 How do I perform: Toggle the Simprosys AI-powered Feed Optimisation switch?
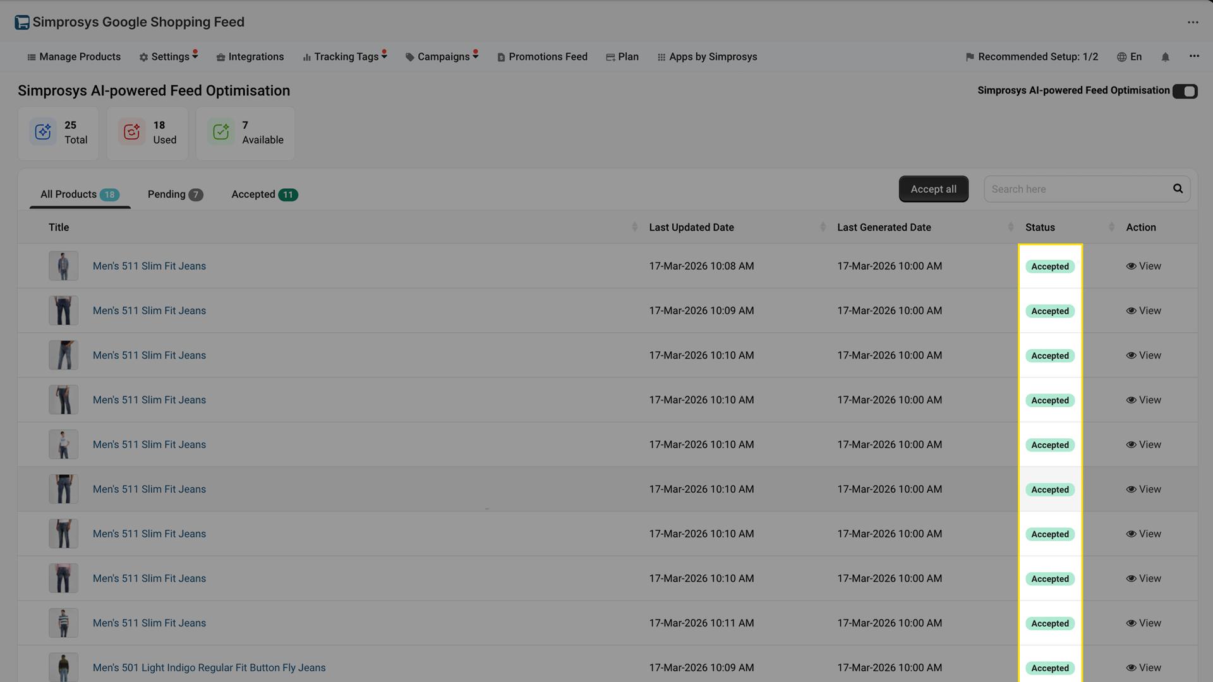coord(1186,91)
